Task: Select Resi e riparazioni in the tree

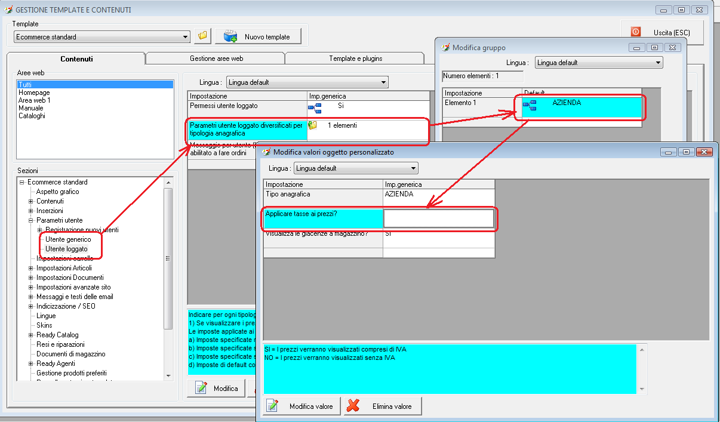Action: coord(60,344)
